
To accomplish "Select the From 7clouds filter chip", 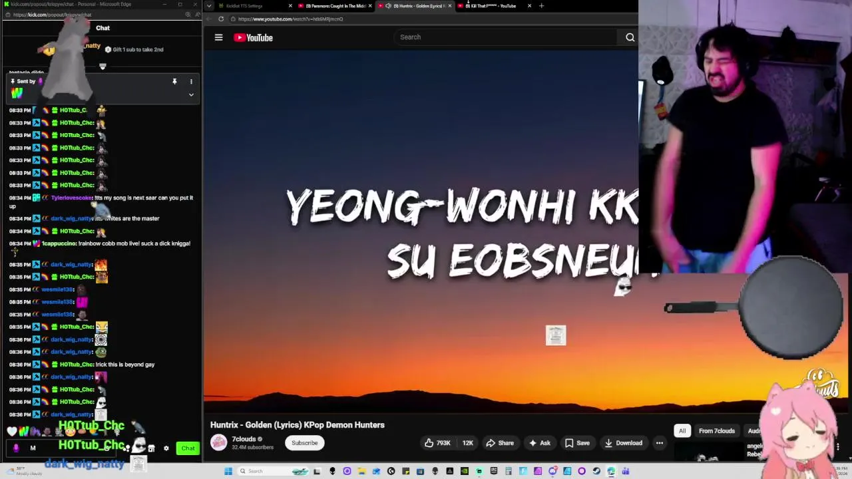I will tap(717, 431).
